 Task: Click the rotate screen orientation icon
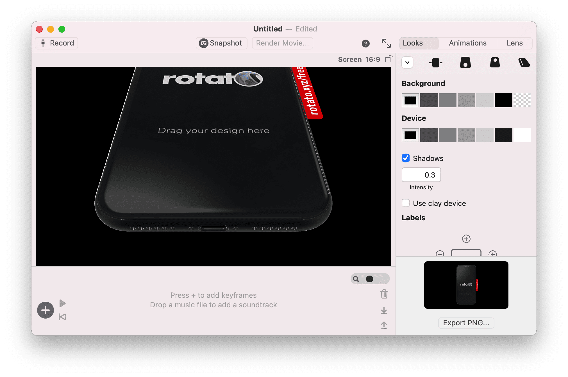coord(389,59)
